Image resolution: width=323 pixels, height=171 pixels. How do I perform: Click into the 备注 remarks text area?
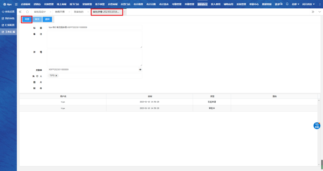pyautogui.click(x=95, y=39)
